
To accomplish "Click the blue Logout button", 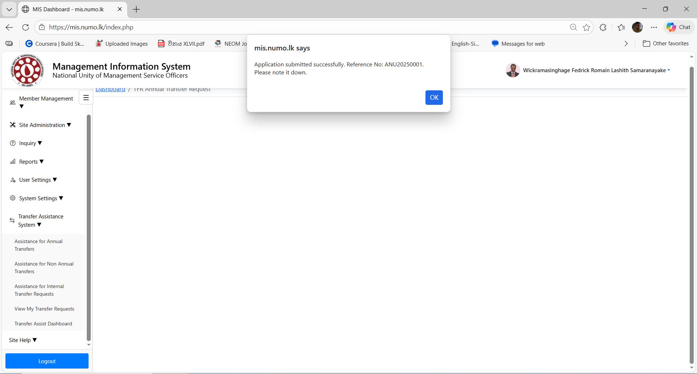I will (x=47, y=361).
